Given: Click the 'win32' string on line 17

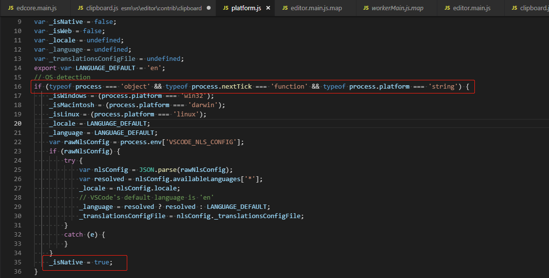Looking at the screenshot, I should (x=194, y=95).
